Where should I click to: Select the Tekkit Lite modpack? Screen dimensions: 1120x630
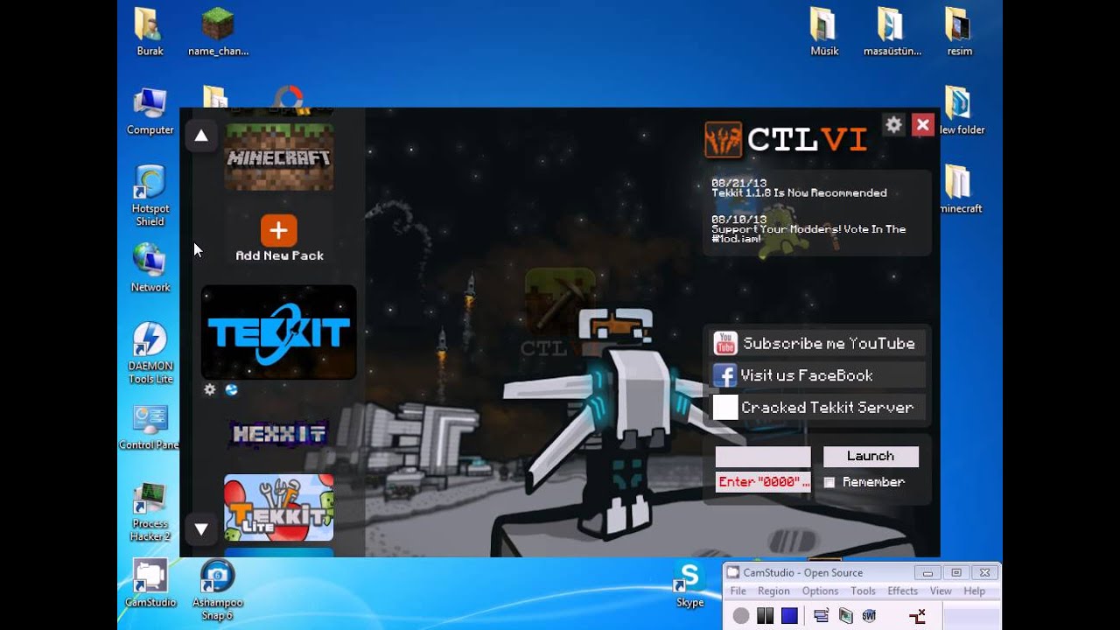click(278, 507)
